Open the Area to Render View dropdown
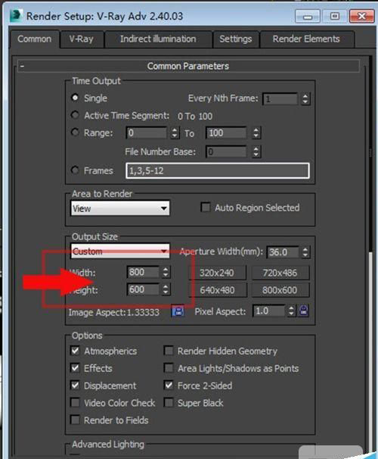Viewport: 378px width, 459px height. [120, 208]
